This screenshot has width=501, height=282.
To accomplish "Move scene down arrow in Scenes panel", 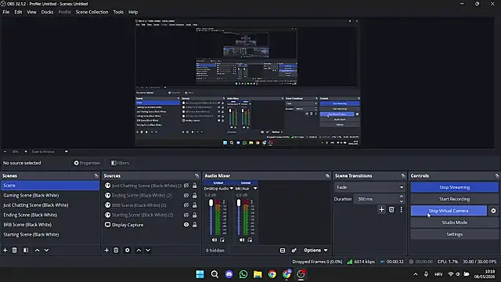I will tap(47, 251).
